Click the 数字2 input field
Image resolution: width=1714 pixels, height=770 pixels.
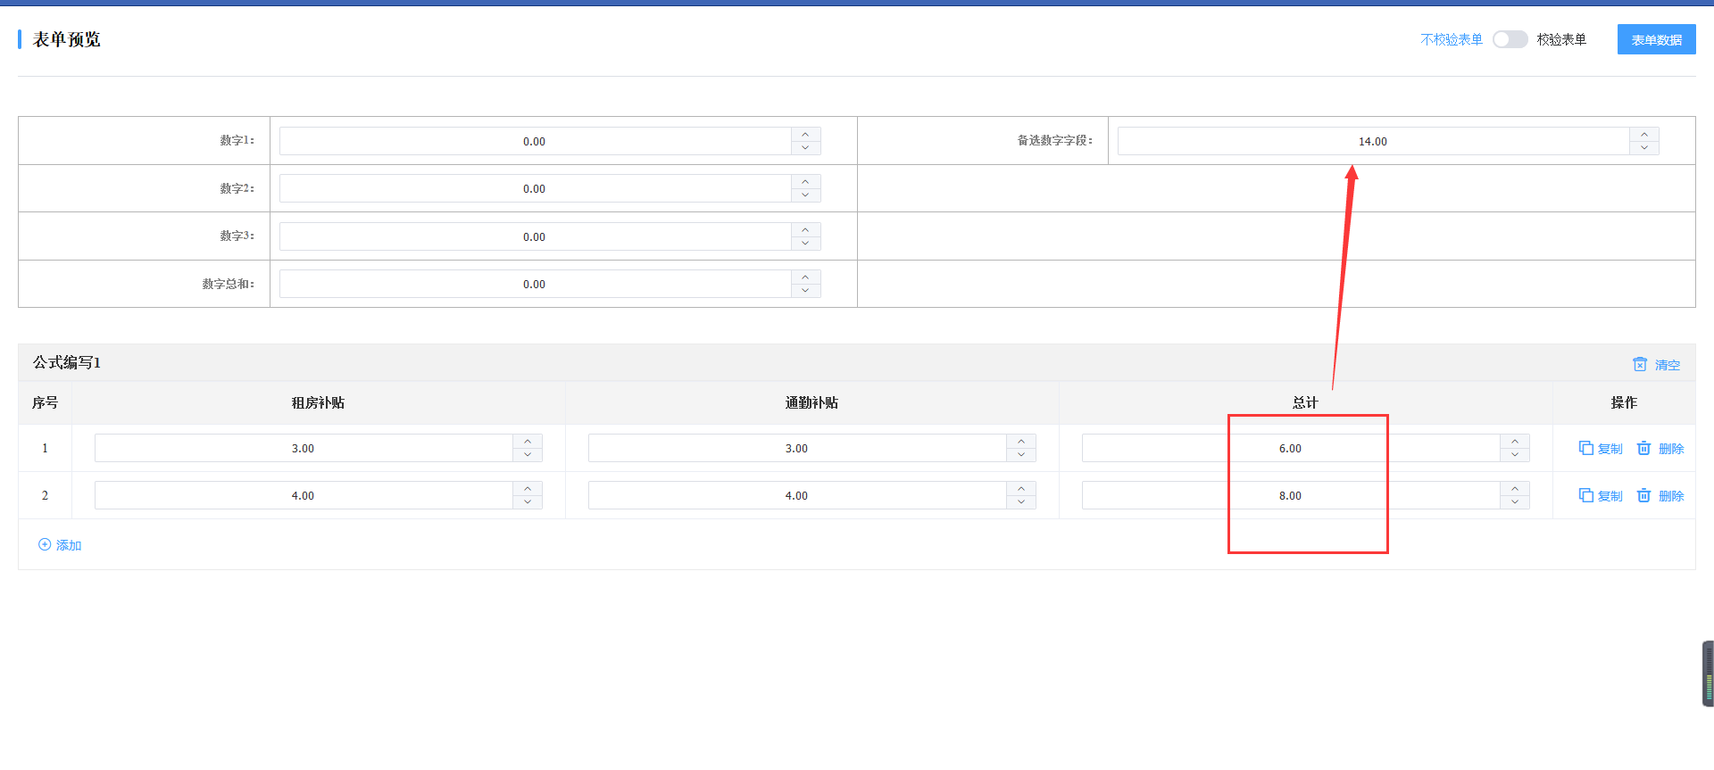(535, 188)
